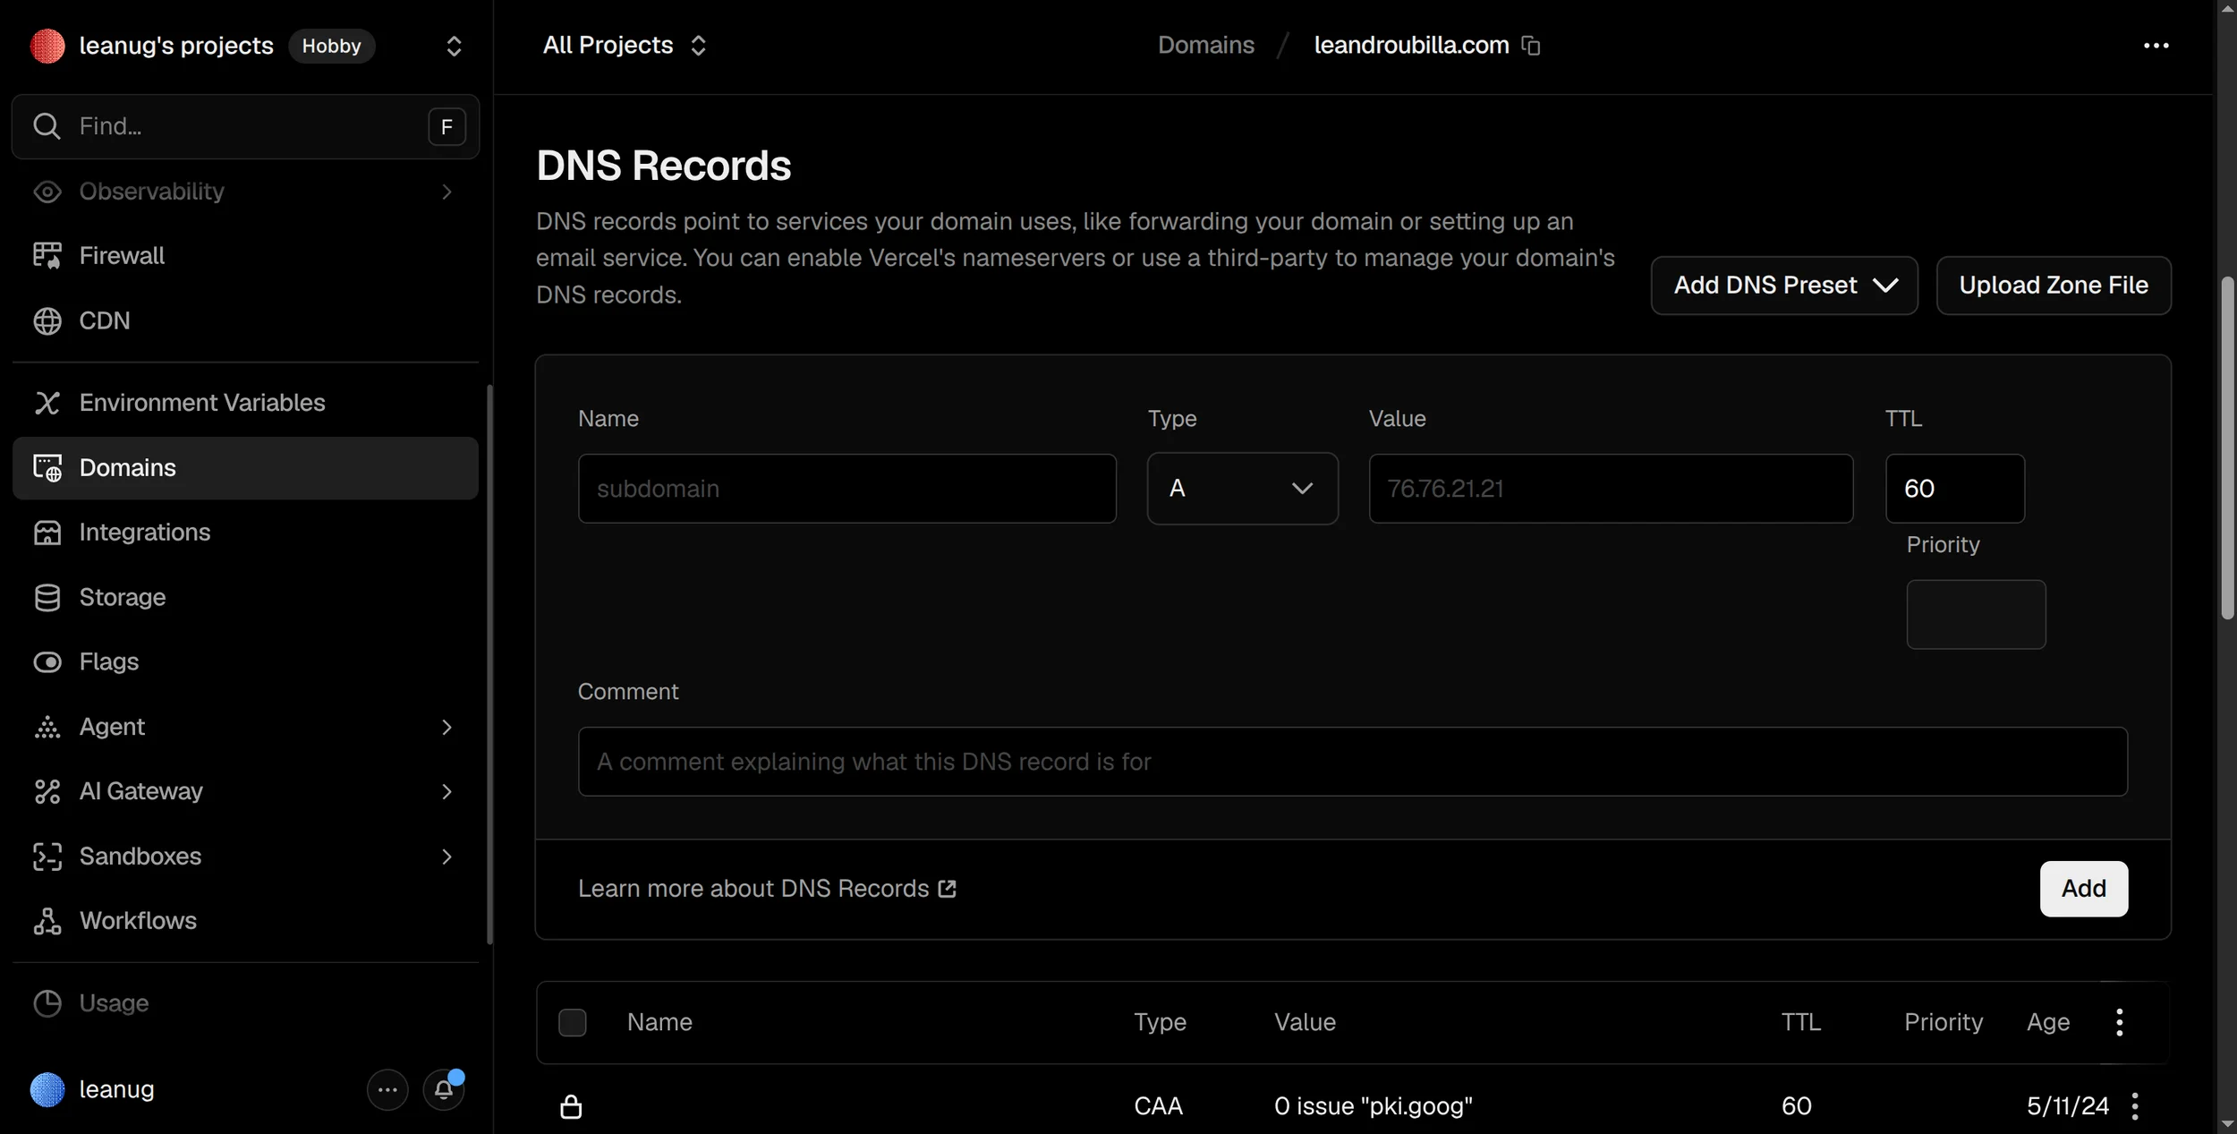Open the team switcher chevrons
Image resolution: width=2237 pixels, height=1134 pixels.
(x=454, y=46)
